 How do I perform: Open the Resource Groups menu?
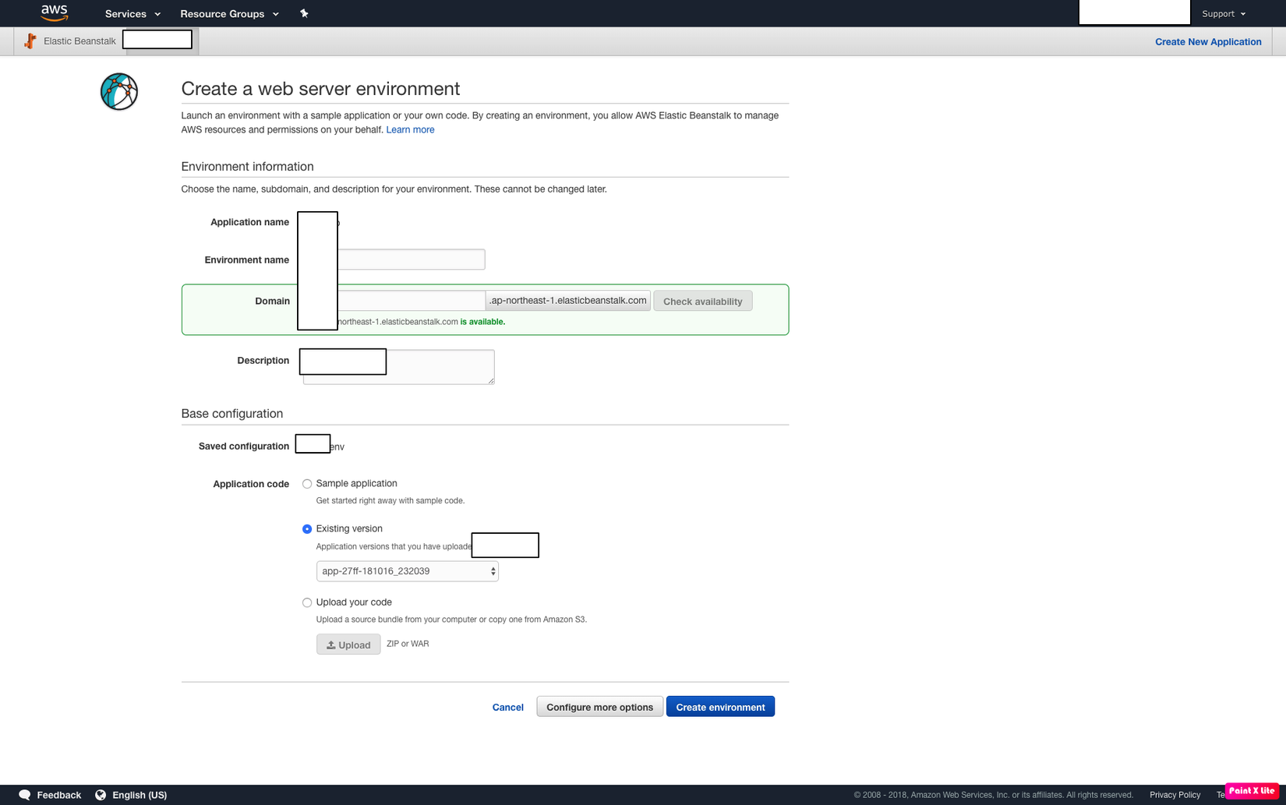tap(229, 14)
